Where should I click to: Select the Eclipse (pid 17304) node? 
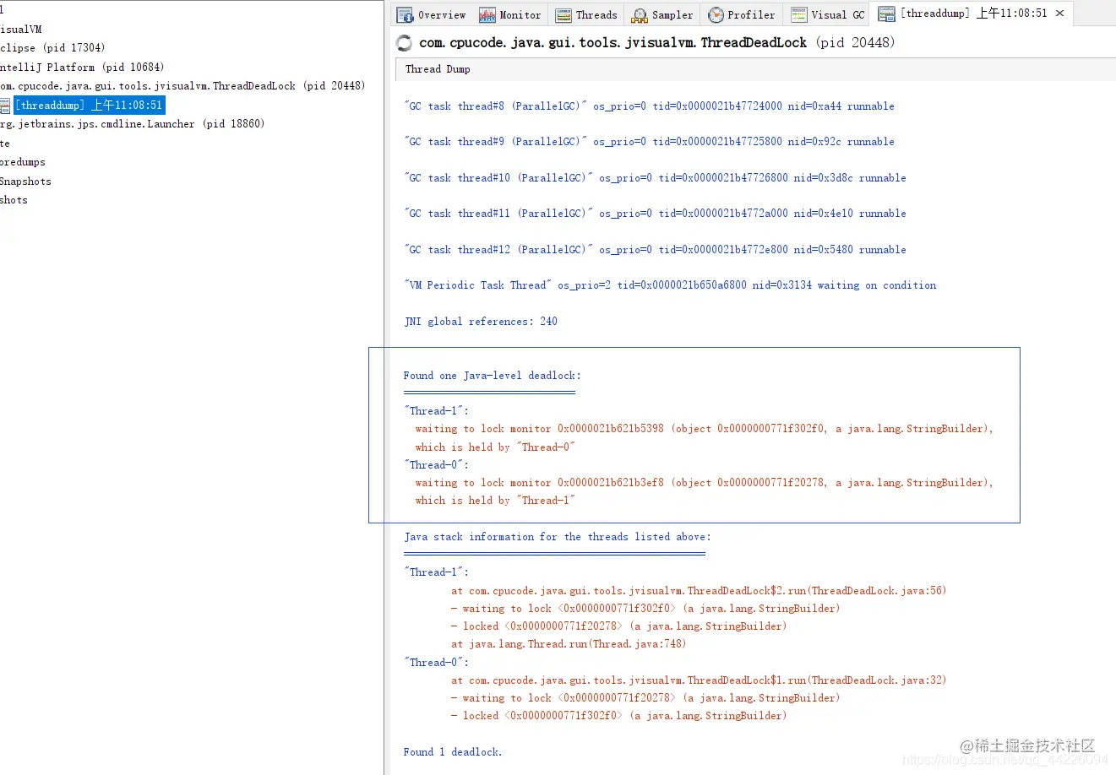52,48
